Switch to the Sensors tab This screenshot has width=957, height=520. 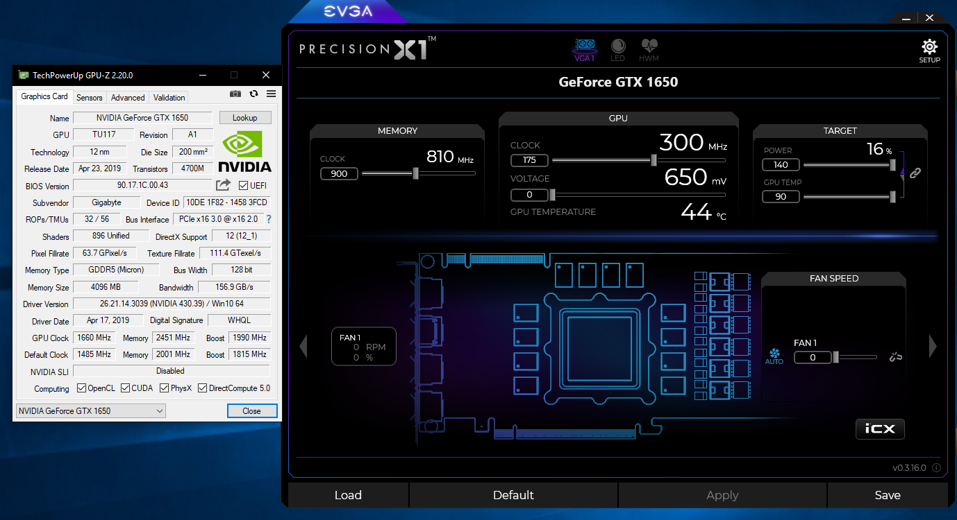[90, 98]
